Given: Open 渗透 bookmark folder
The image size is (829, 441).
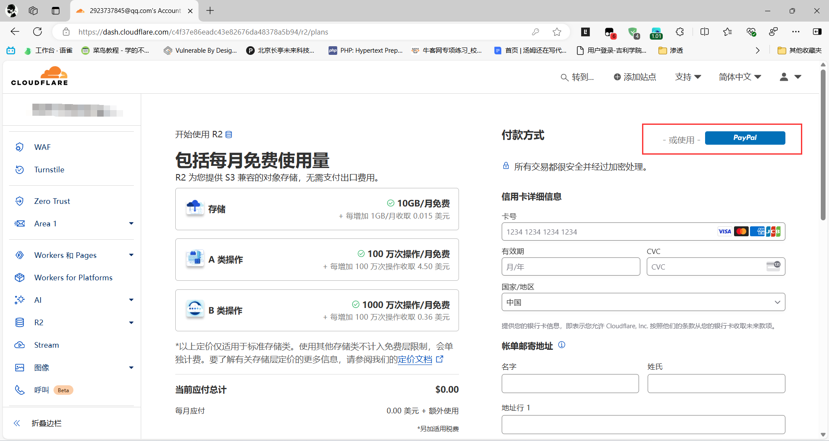Looking at the screenshot, I should [671, 51].
